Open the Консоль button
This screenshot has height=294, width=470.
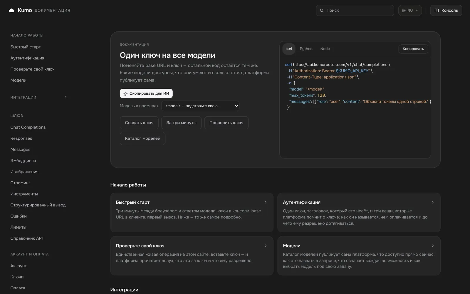[446, 10]
